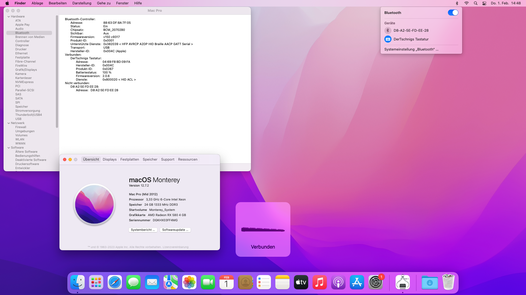
Task: Open Podcasts from the Dock
Action: [x=338, y=282]
